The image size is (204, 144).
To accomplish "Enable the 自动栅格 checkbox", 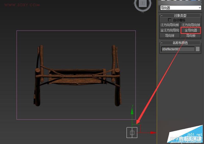I will pos(170,20).
